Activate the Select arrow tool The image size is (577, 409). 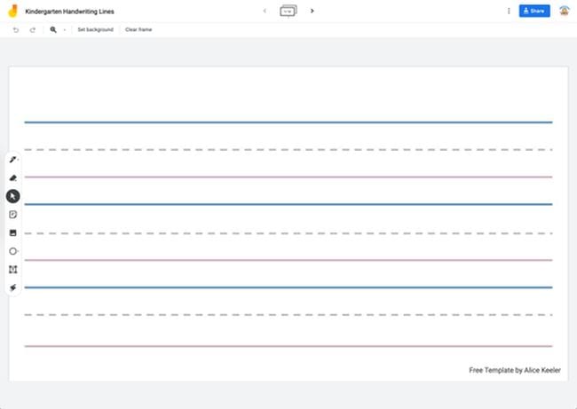[x=13, y=196]
